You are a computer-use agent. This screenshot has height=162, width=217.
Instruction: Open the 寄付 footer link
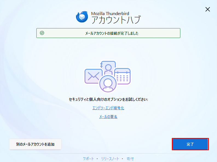(x=130, y=159)
